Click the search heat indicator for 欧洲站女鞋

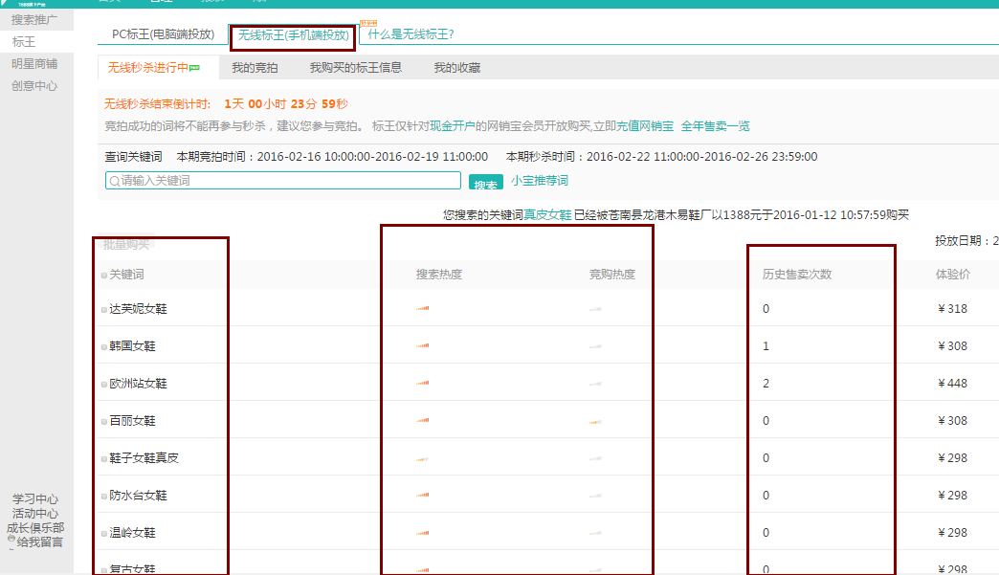point(422,384)
